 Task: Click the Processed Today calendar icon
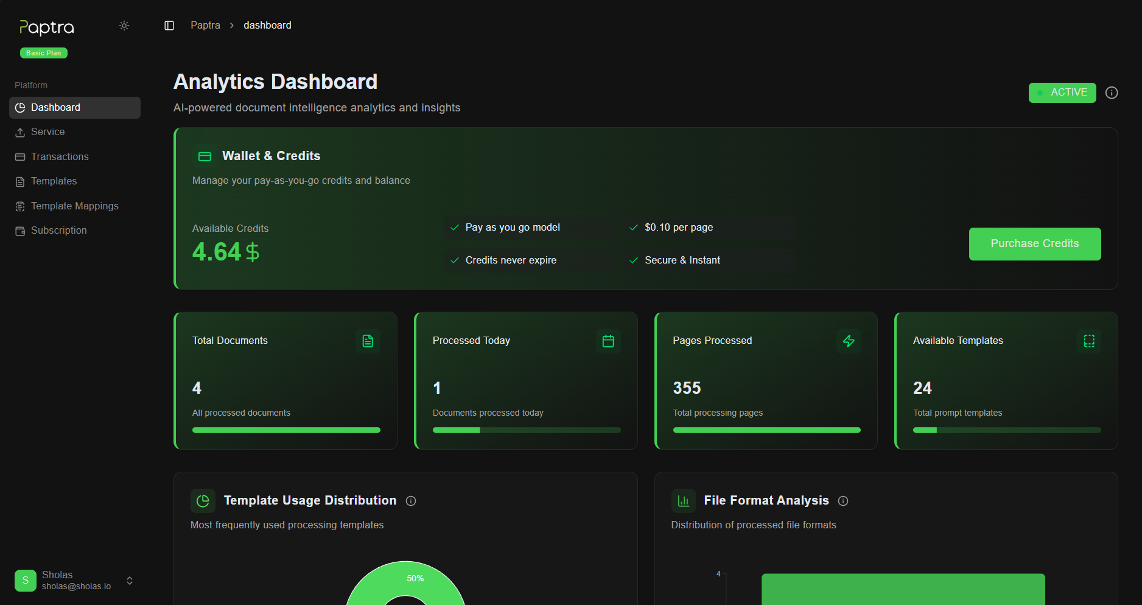click(608, 341)
